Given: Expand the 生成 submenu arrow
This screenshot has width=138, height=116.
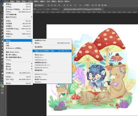Looking at the screenshot, I should (x=32, y=43).
